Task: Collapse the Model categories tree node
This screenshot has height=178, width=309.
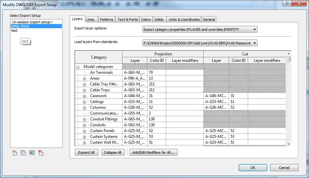Action: coord(78,67)
